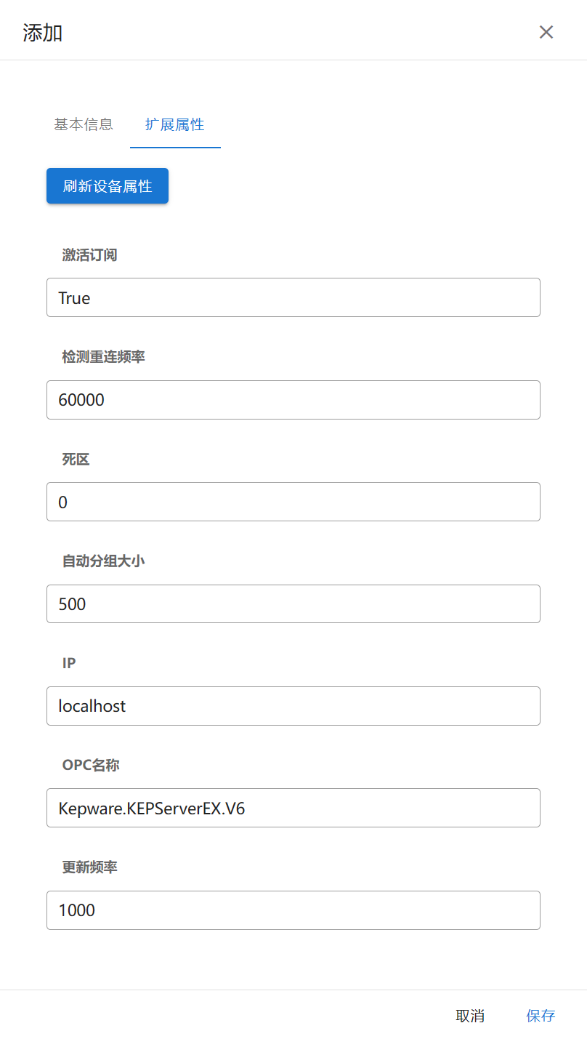Switch to the 基本信息 tab
The image size is (587, 1039).
[x=84, y=124]
